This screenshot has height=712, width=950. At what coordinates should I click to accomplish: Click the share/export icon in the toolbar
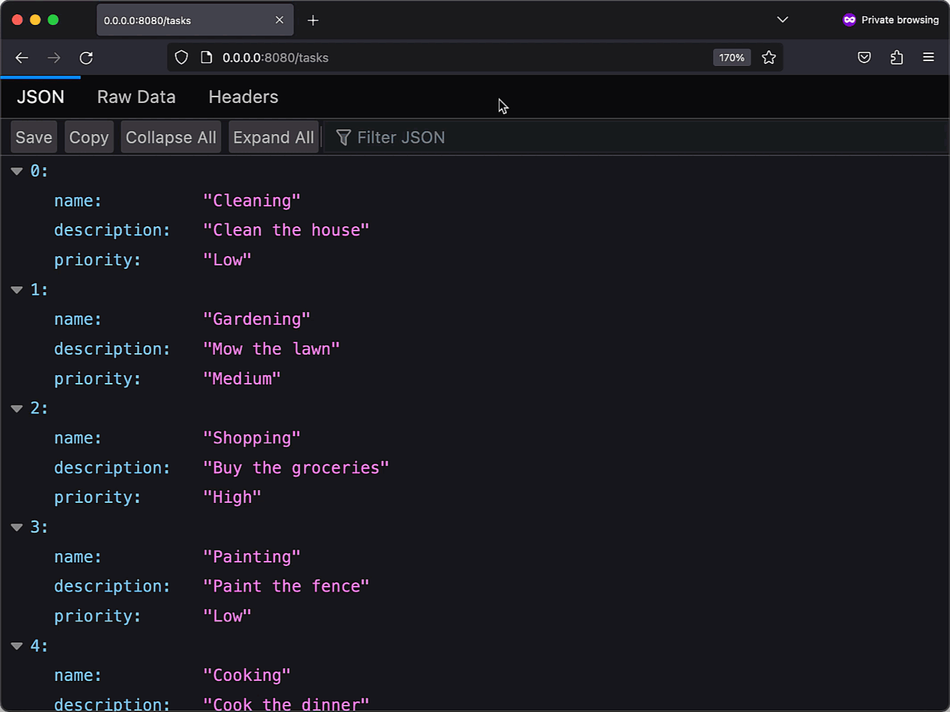[x=896, y=57]
